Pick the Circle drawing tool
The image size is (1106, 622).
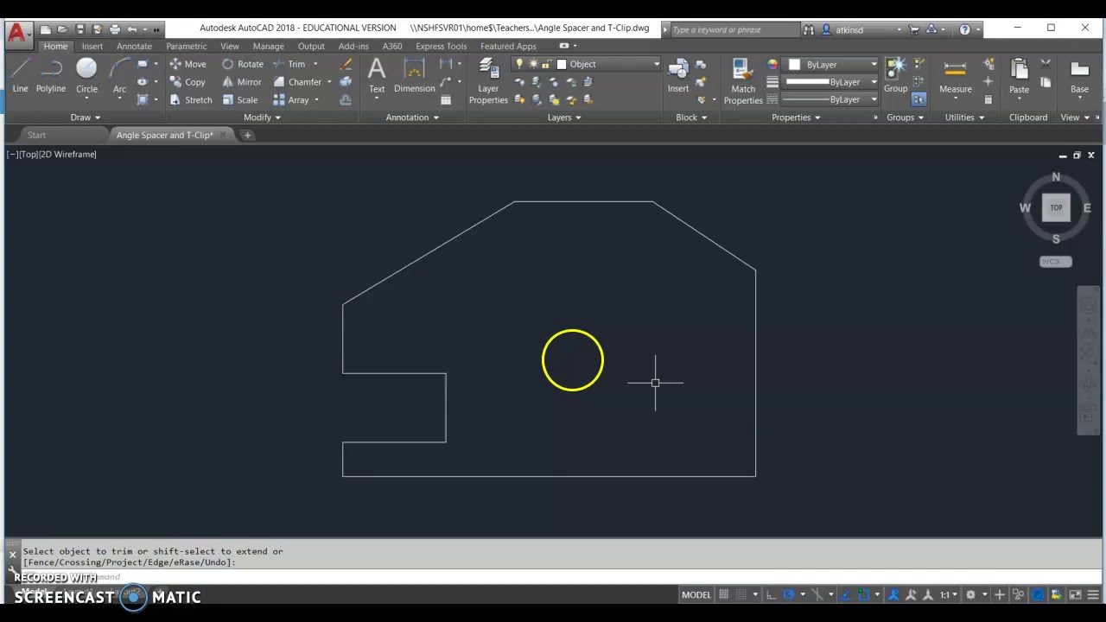(86, 76)
